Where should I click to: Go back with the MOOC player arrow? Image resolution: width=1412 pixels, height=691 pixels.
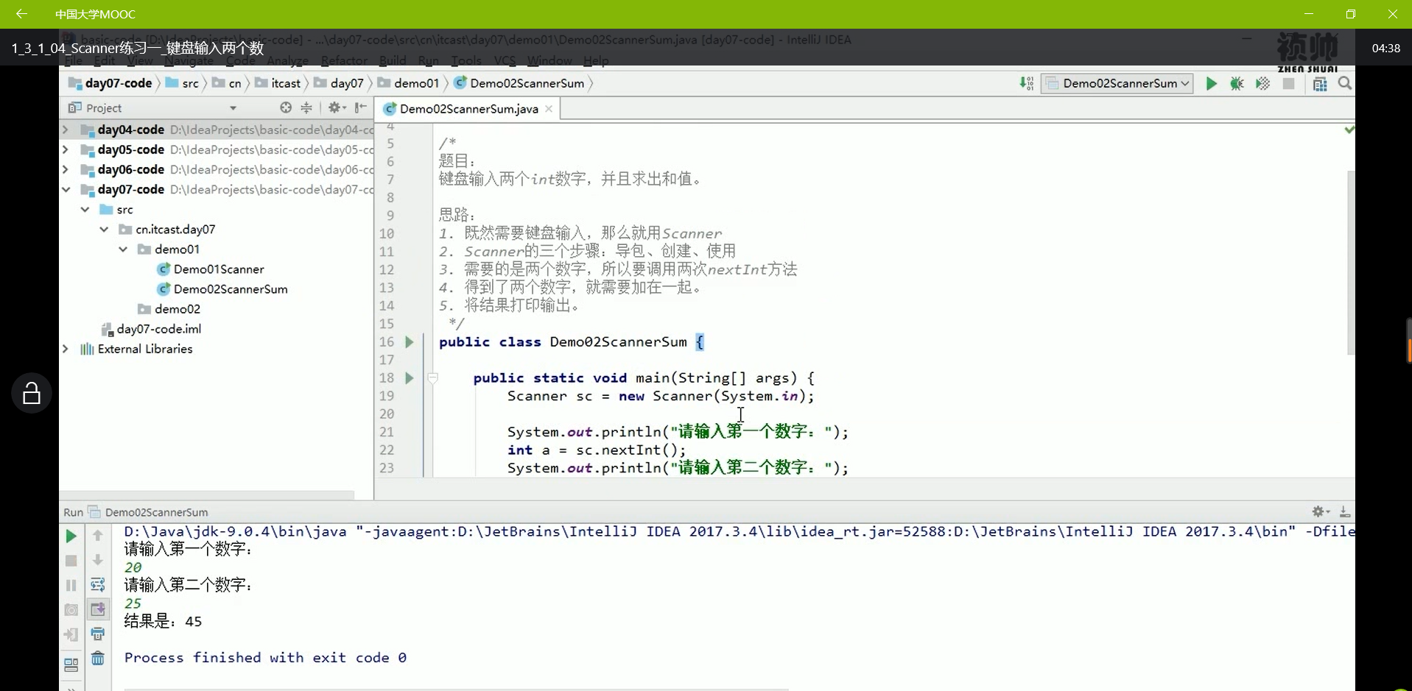[x=21, y=14]
